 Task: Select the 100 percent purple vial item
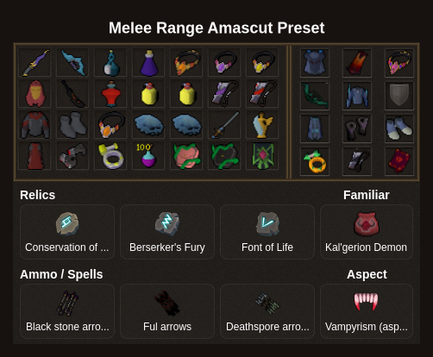tap(148, 155)
